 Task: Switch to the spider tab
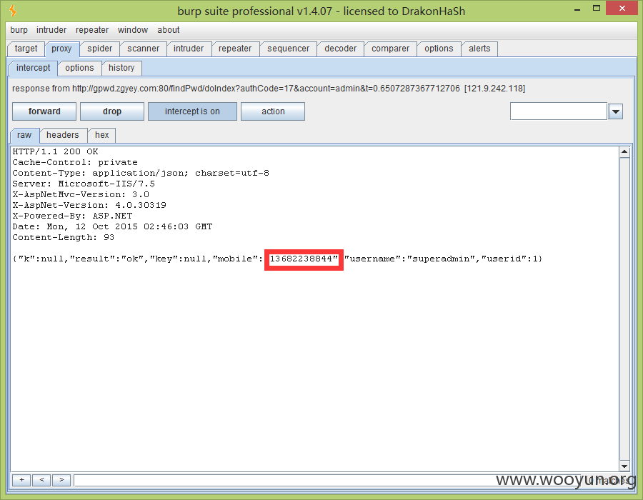point(99,49)
